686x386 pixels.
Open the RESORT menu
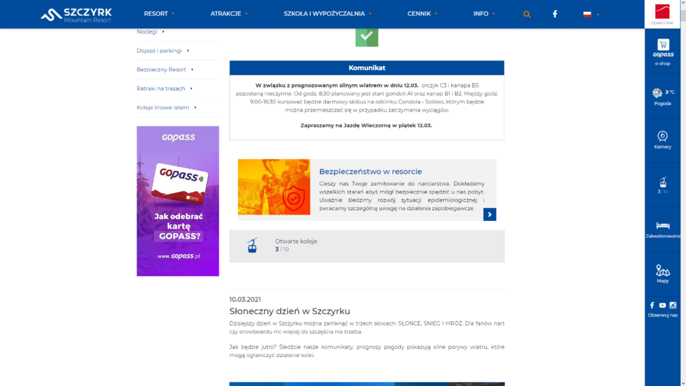coord(159,14)
